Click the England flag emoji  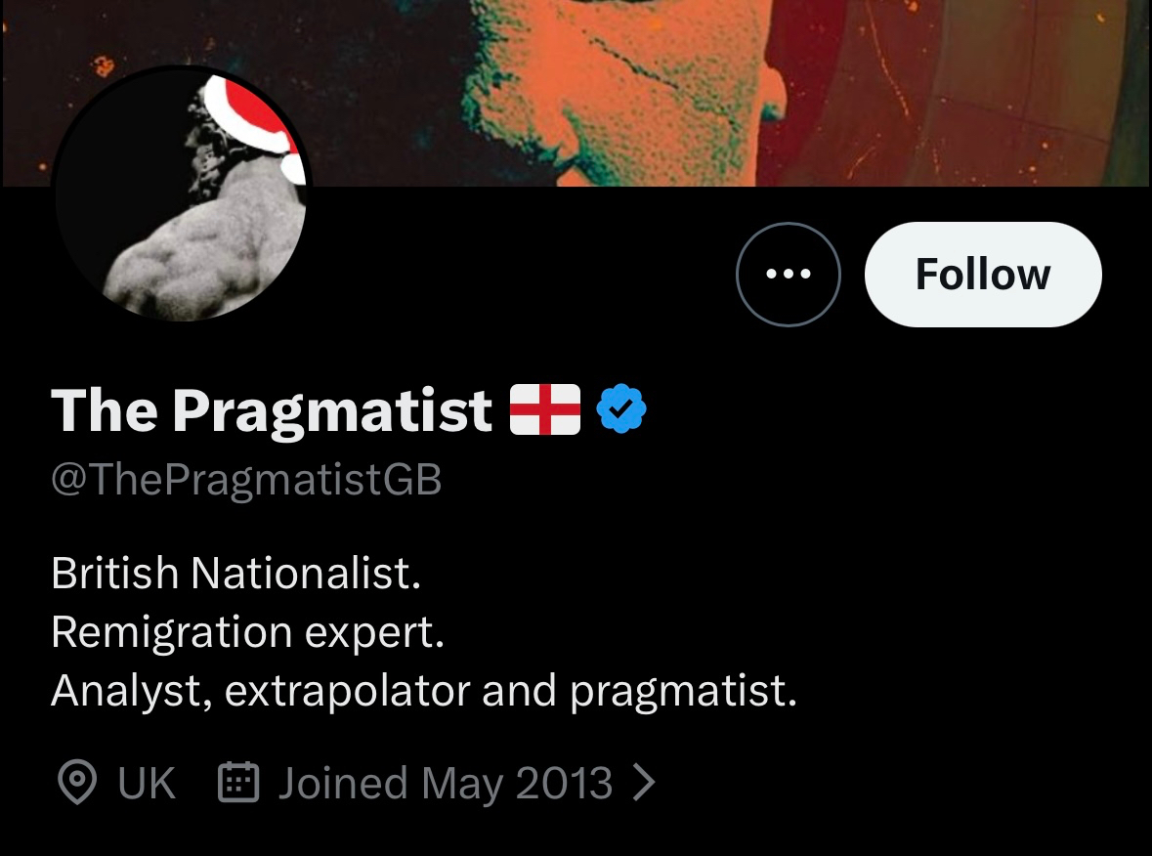[545, 408]
